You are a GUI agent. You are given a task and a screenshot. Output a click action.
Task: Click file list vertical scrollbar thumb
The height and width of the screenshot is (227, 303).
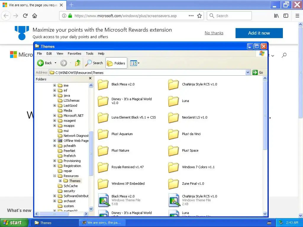coord(265,115)
